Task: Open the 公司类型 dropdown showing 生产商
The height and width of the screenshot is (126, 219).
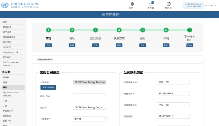Action: (x=91, y=119)
